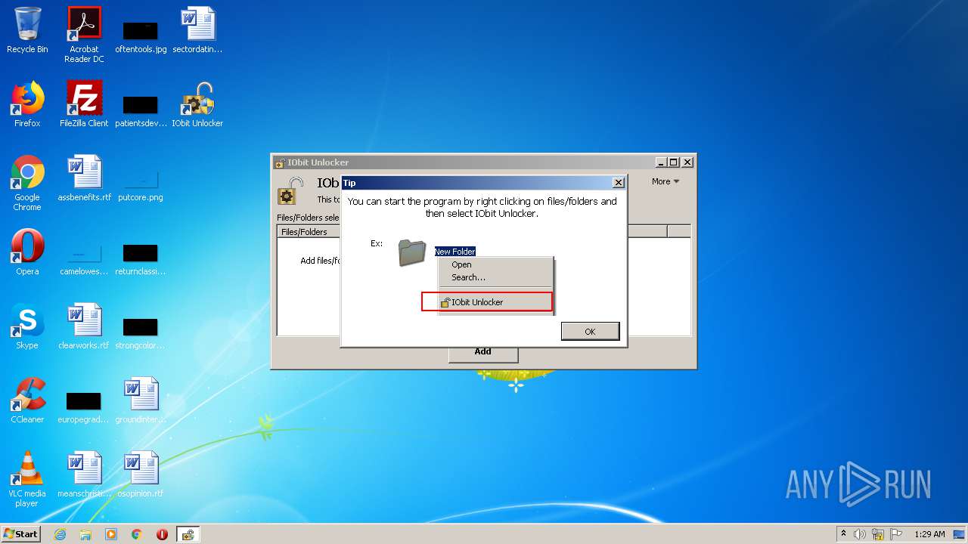The width and height of the screenshot is (968, 544).
Task: Open media player from taskbar
Action: [x=111, y=534]
